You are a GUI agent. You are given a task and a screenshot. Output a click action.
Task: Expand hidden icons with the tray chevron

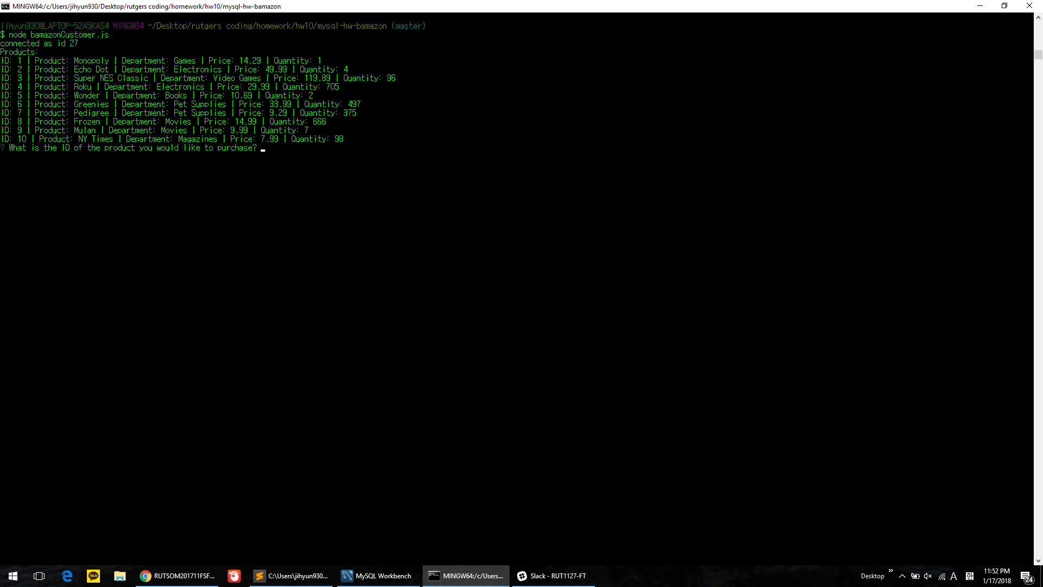coord(901,576)
